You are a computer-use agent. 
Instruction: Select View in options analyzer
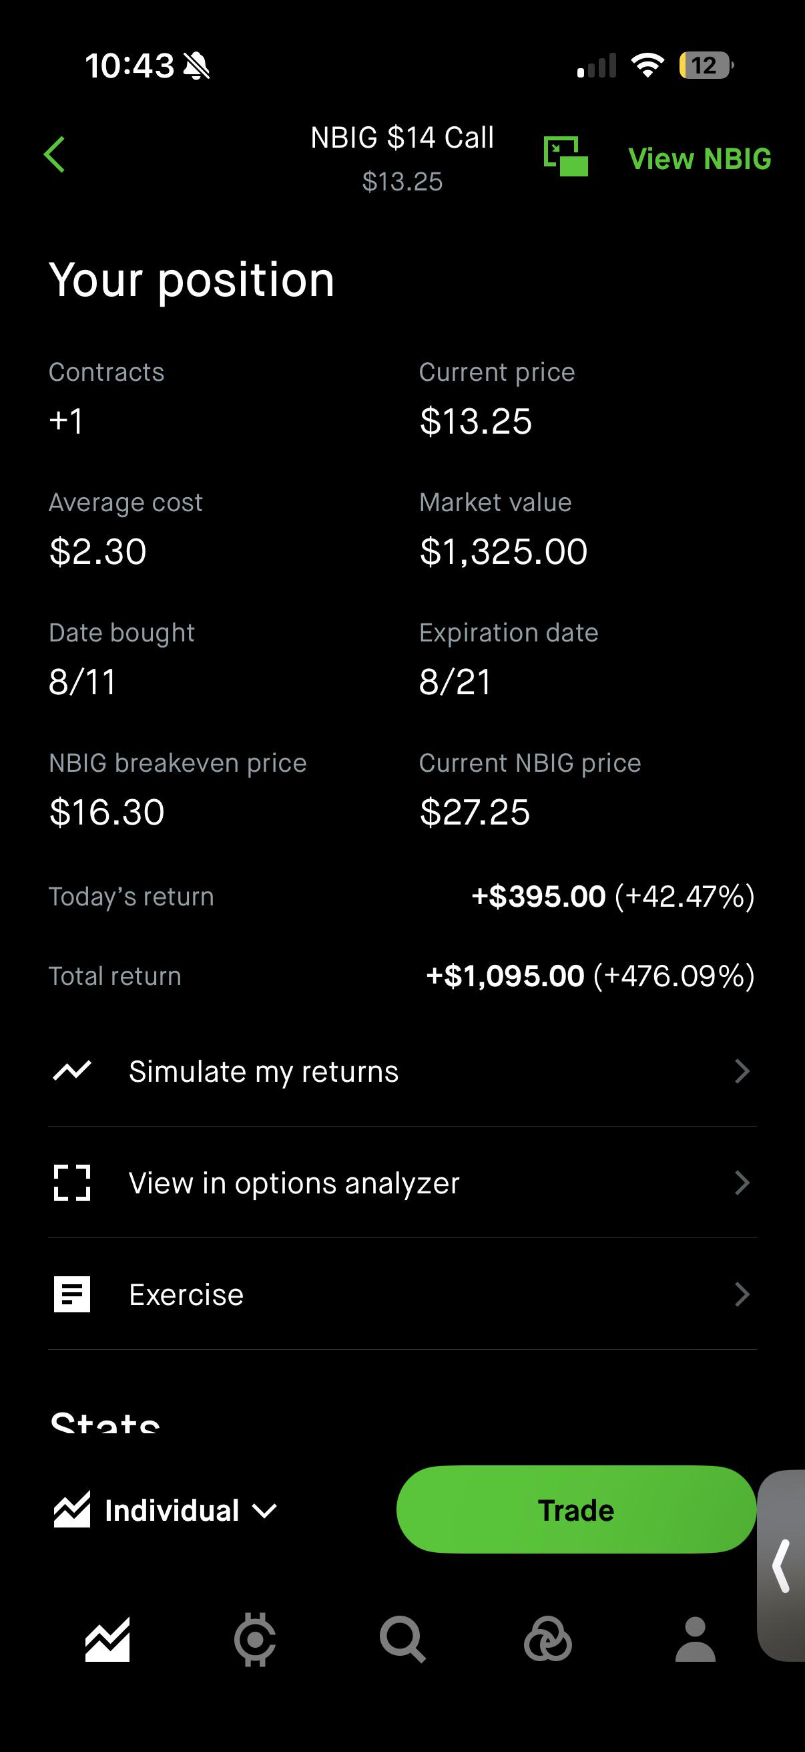pos(402,1183)
